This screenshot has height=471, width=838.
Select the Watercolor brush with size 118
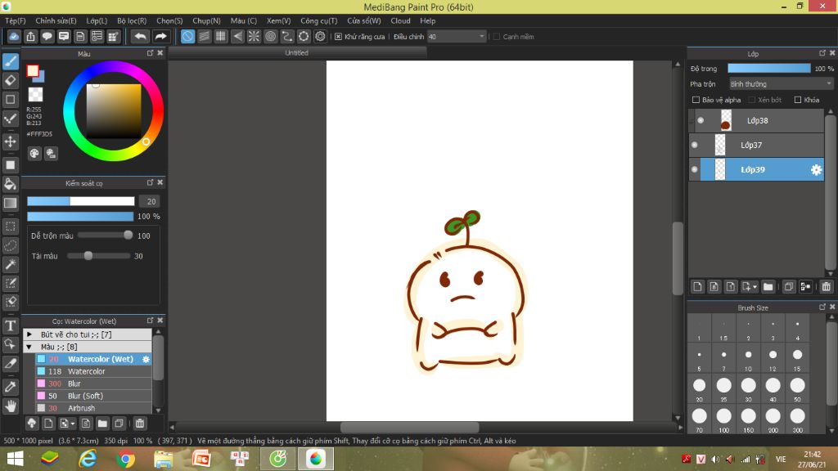click(x=93, y=372)
